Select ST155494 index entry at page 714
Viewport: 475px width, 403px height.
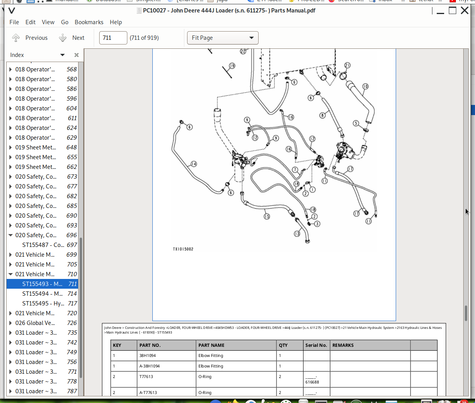click(42, 294)
